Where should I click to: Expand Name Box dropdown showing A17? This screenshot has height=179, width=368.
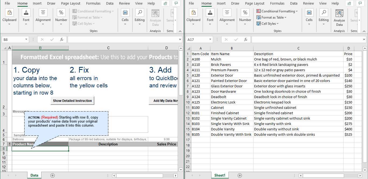tap(210, 40)
